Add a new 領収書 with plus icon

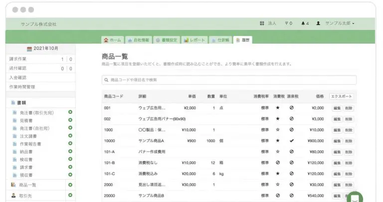pyautogui.click(x=70, y=175)
